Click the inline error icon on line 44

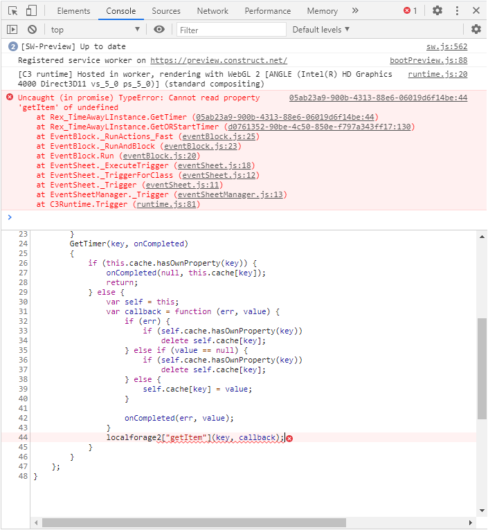tap(289, 439)
